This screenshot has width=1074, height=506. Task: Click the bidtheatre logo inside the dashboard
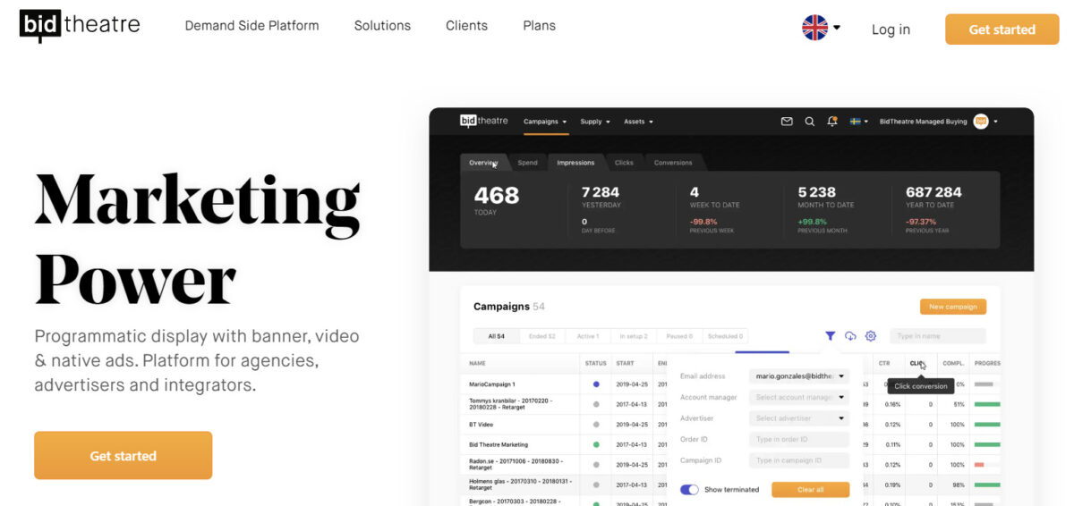coord(484,121)
